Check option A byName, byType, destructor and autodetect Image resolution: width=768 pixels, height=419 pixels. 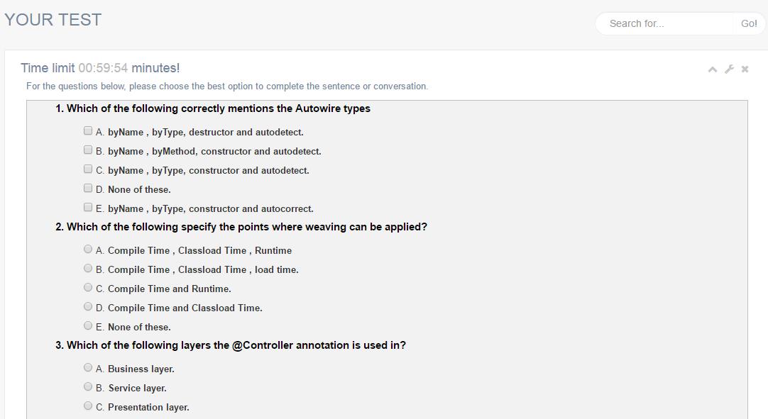88,131
